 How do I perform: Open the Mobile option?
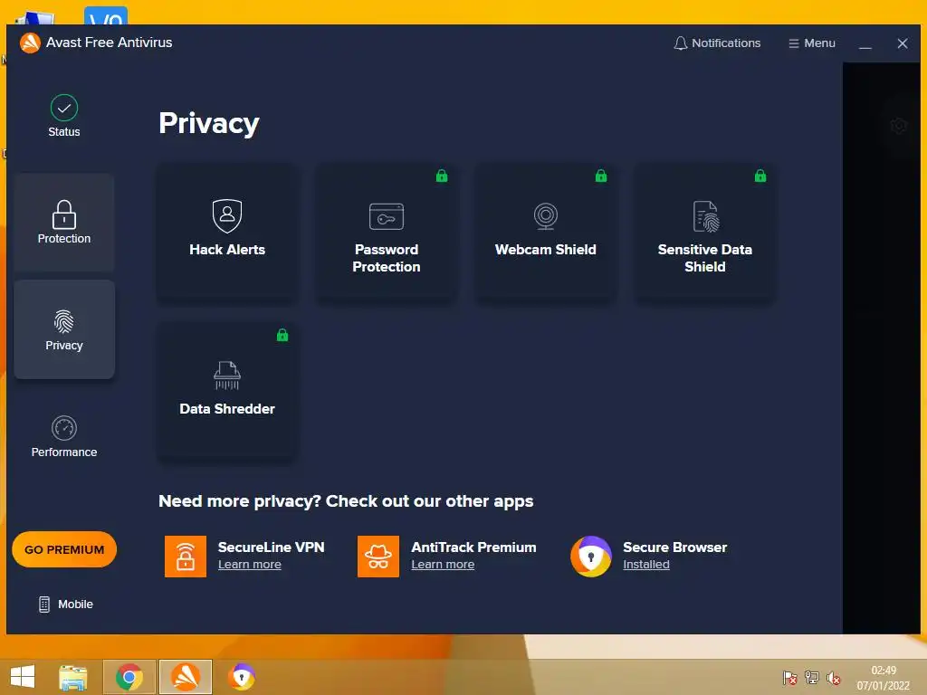click(x=65, y=604)
